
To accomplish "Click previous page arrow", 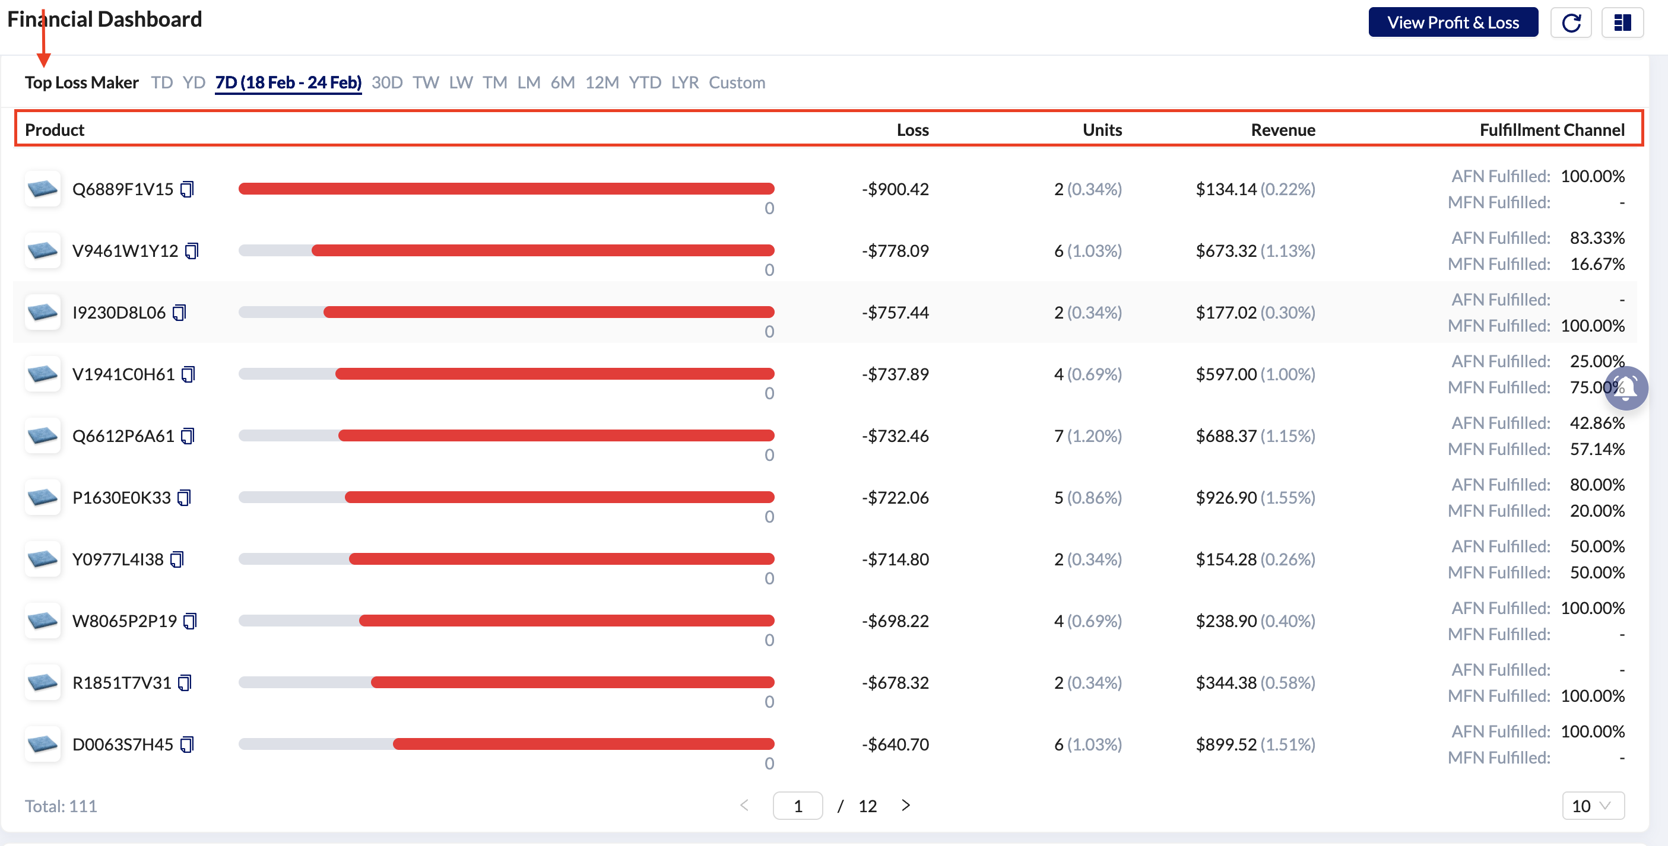I will pyautogui.click(x=744, y=805).
